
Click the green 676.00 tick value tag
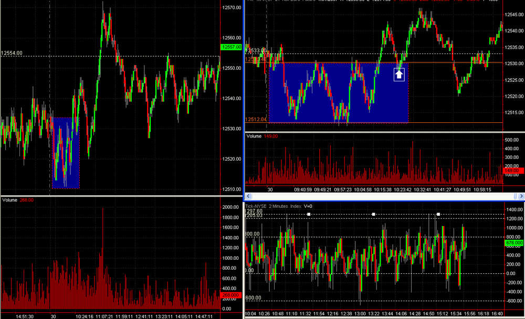tap(514, 243)
